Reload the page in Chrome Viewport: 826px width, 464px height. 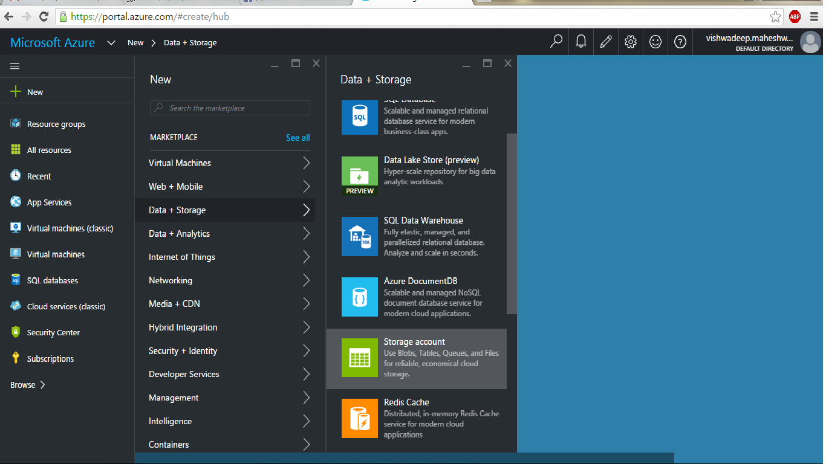[44, 16]
